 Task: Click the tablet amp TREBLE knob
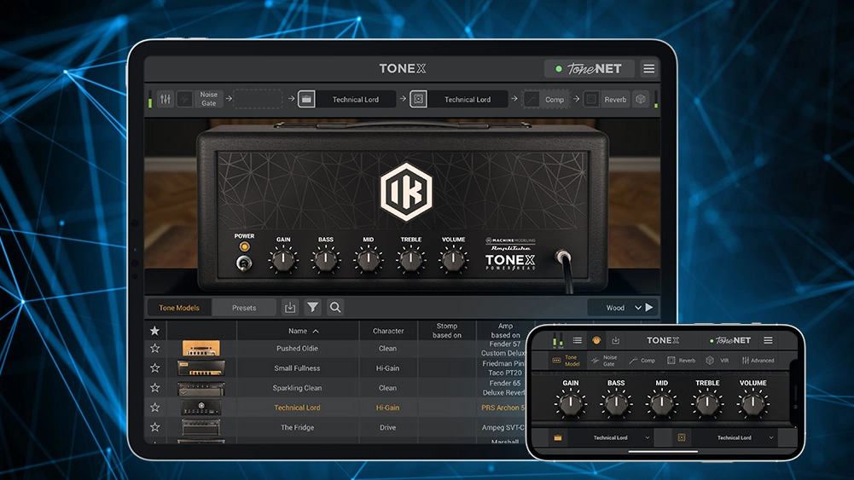point(410,260)
